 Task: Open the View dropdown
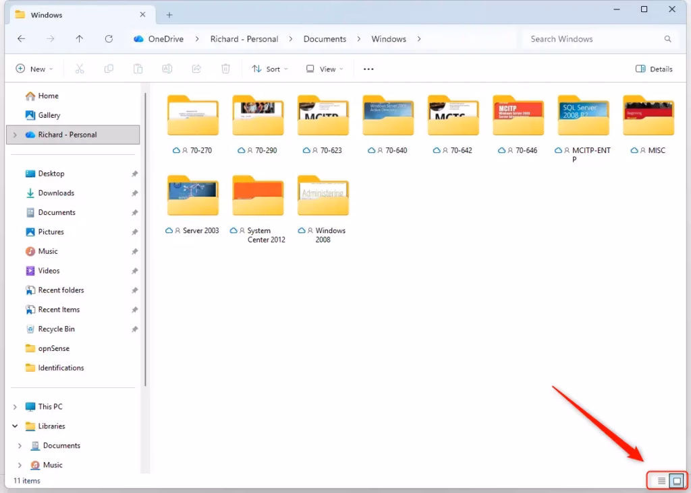coord(325,69)
